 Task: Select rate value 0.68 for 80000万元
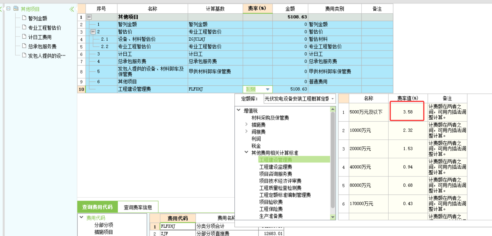tap(408, 185)
